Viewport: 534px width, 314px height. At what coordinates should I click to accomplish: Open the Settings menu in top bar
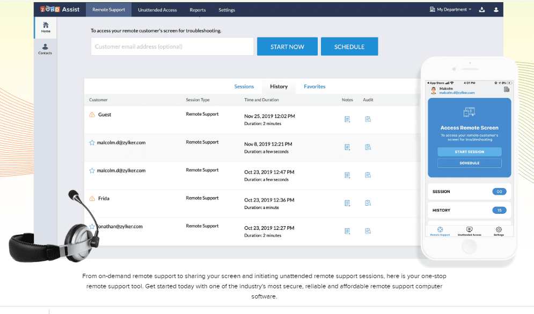click(227, 10)
